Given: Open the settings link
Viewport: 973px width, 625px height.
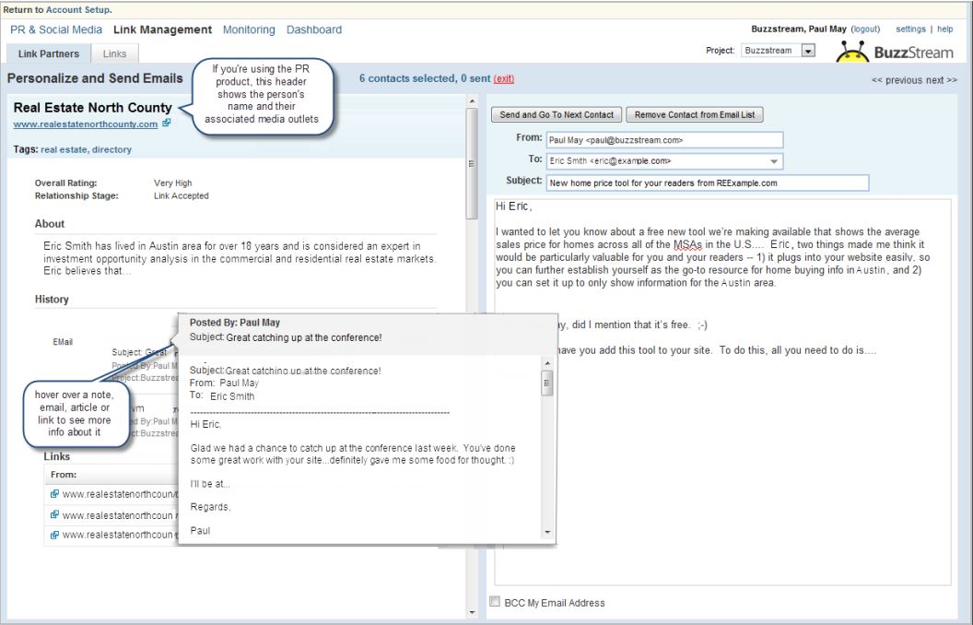Looking at the screenshot, I should 910,29.
